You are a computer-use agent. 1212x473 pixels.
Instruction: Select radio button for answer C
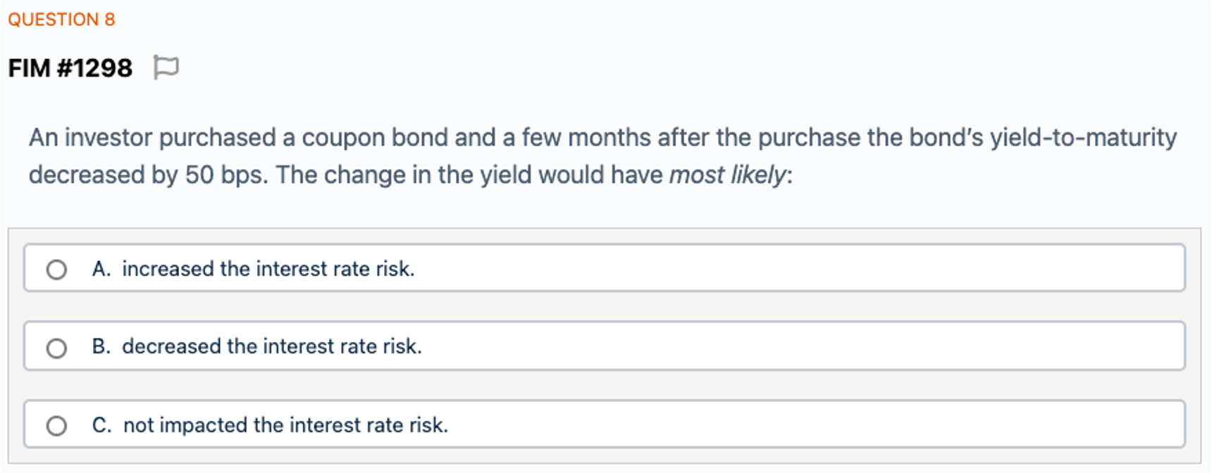(x=56, y=426)
